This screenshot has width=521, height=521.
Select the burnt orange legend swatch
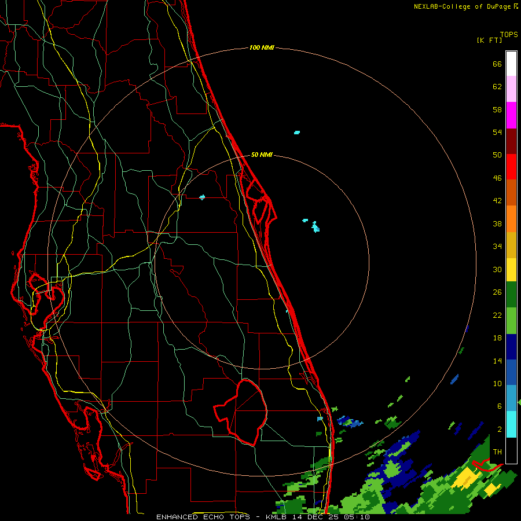511,192
